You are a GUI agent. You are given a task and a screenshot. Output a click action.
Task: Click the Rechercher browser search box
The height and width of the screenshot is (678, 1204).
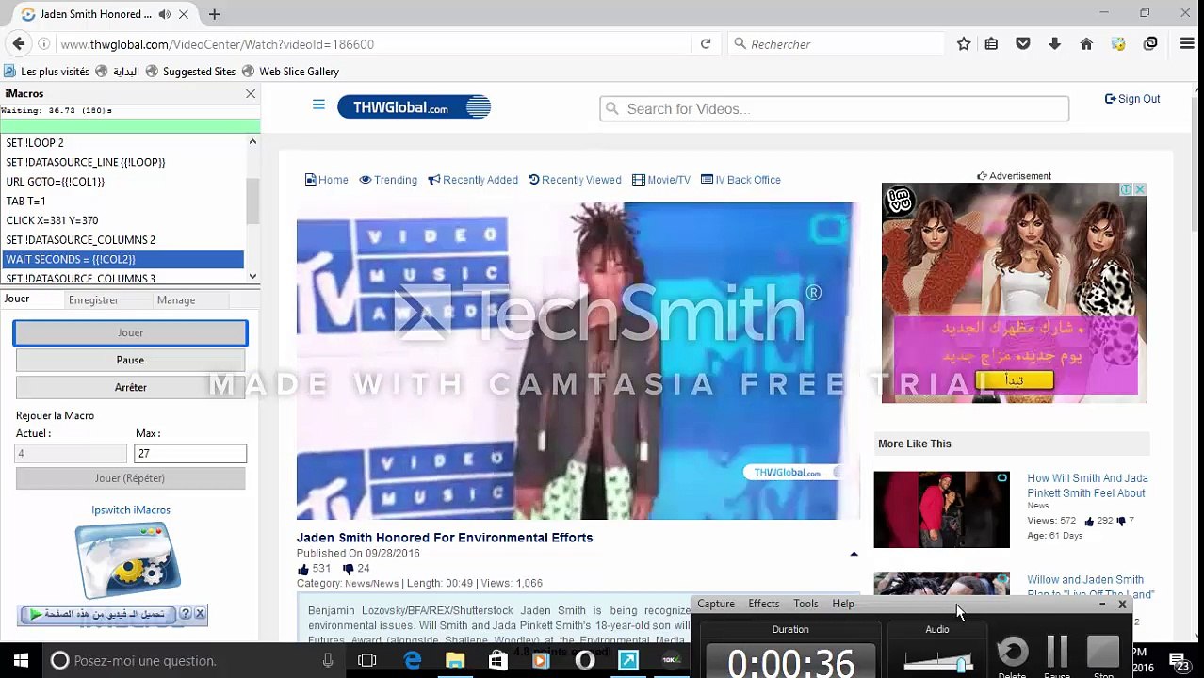836,43
